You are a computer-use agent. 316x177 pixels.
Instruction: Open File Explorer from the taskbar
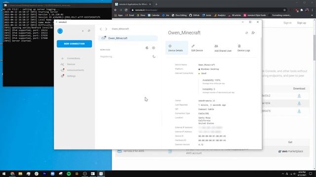(20, 174)
